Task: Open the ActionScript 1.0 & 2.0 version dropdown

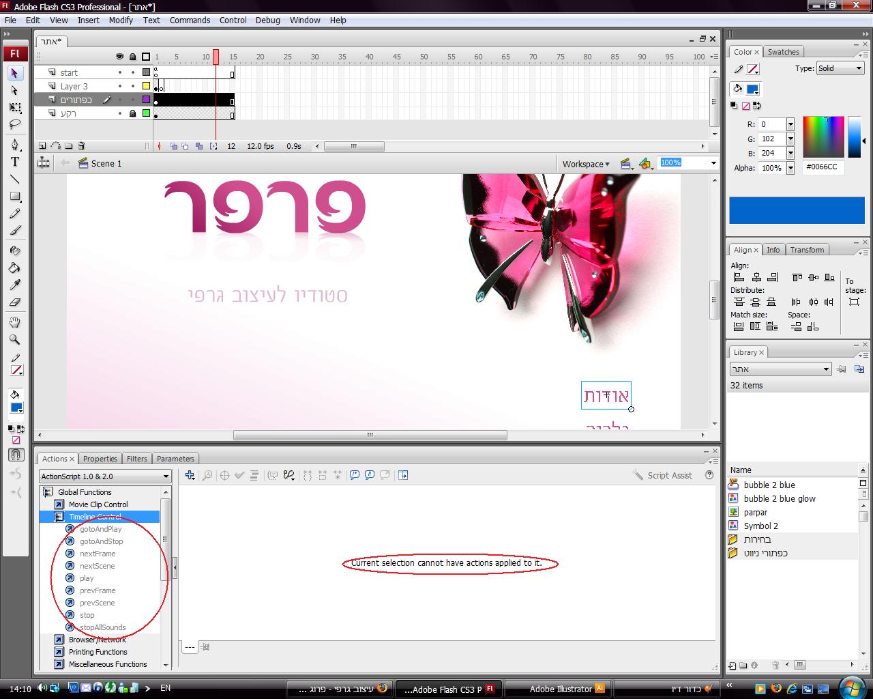Action: tap(105, 476)
